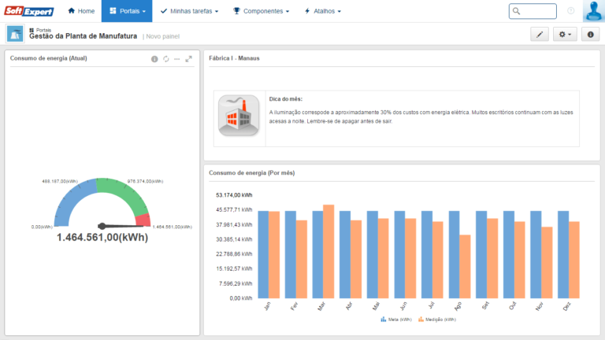Open the gear settings dropdown
Viewport: 605px width, 340px height.
point(565,34)
